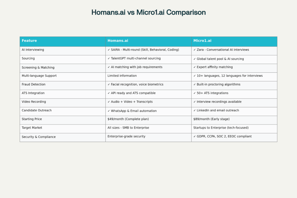Click the Zara Conversational AI interviews cell
The height and width of the screenshot is (198, 297).
(x=221, y=50)
